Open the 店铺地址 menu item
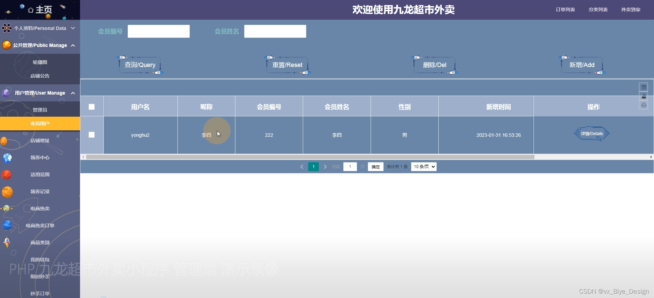 [x=40, y=140]
